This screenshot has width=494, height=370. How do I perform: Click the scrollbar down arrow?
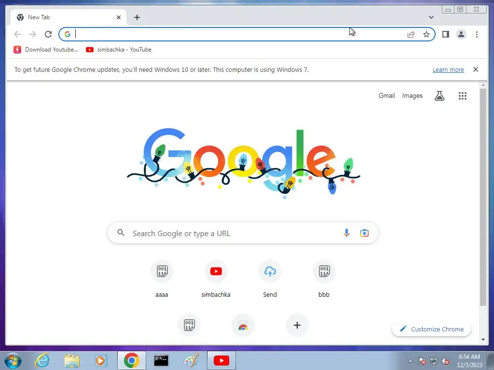coord(483,340)
